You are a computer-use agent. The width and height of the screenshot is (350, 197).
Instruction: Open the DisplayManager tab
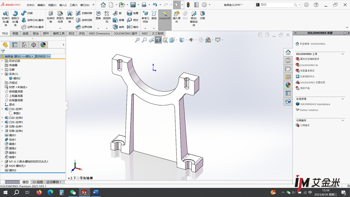pos(43,45)
